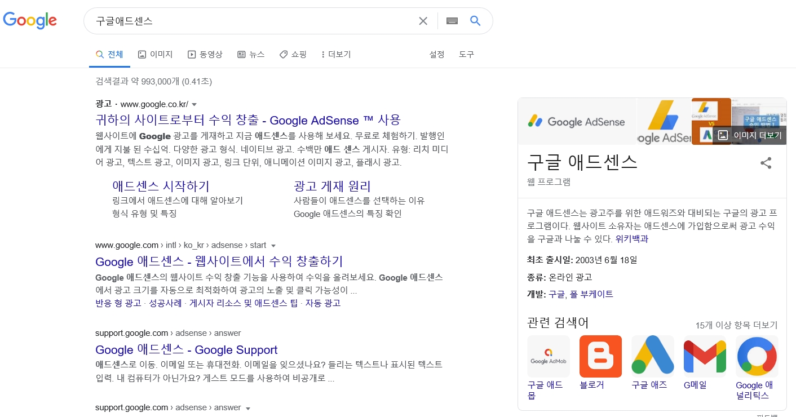Open the 구글 애드몹 related search icon
Screen dimensions: 796x417
click(549, 356)
